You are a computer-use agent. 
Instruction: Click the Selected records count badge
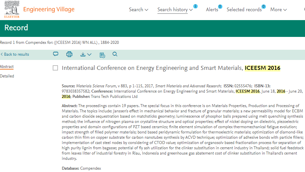263,6
